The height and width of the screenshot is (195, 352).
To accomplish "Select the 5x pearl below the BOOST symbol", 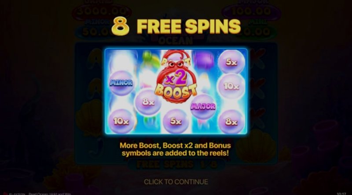I will 176,121.
